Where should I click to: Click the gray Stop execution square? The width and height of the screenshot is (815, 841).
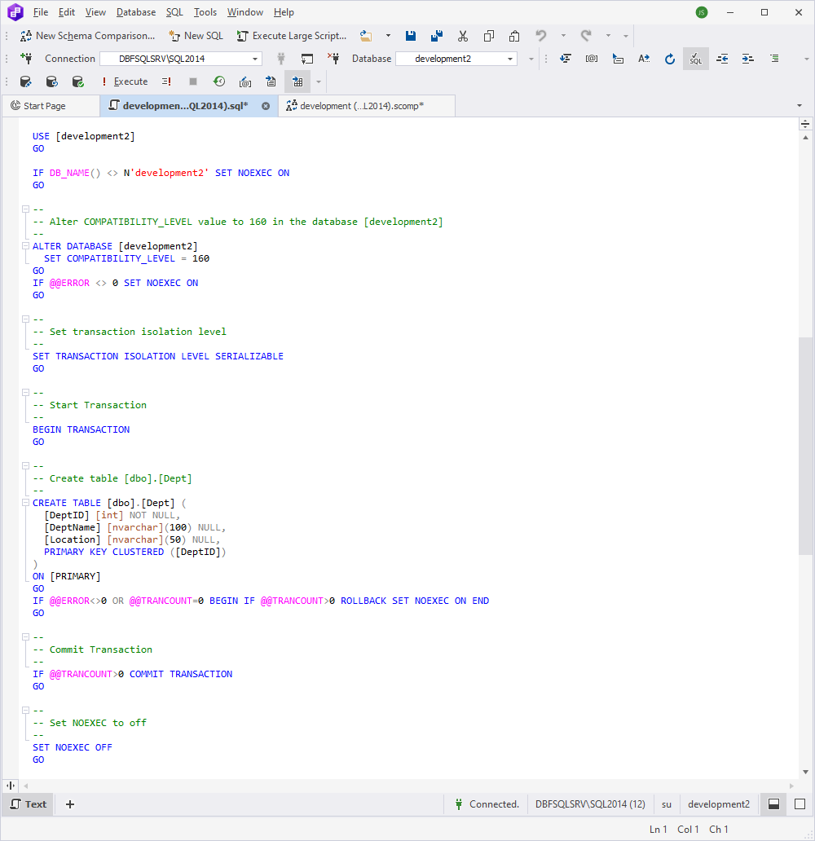(x=193, y=81)
